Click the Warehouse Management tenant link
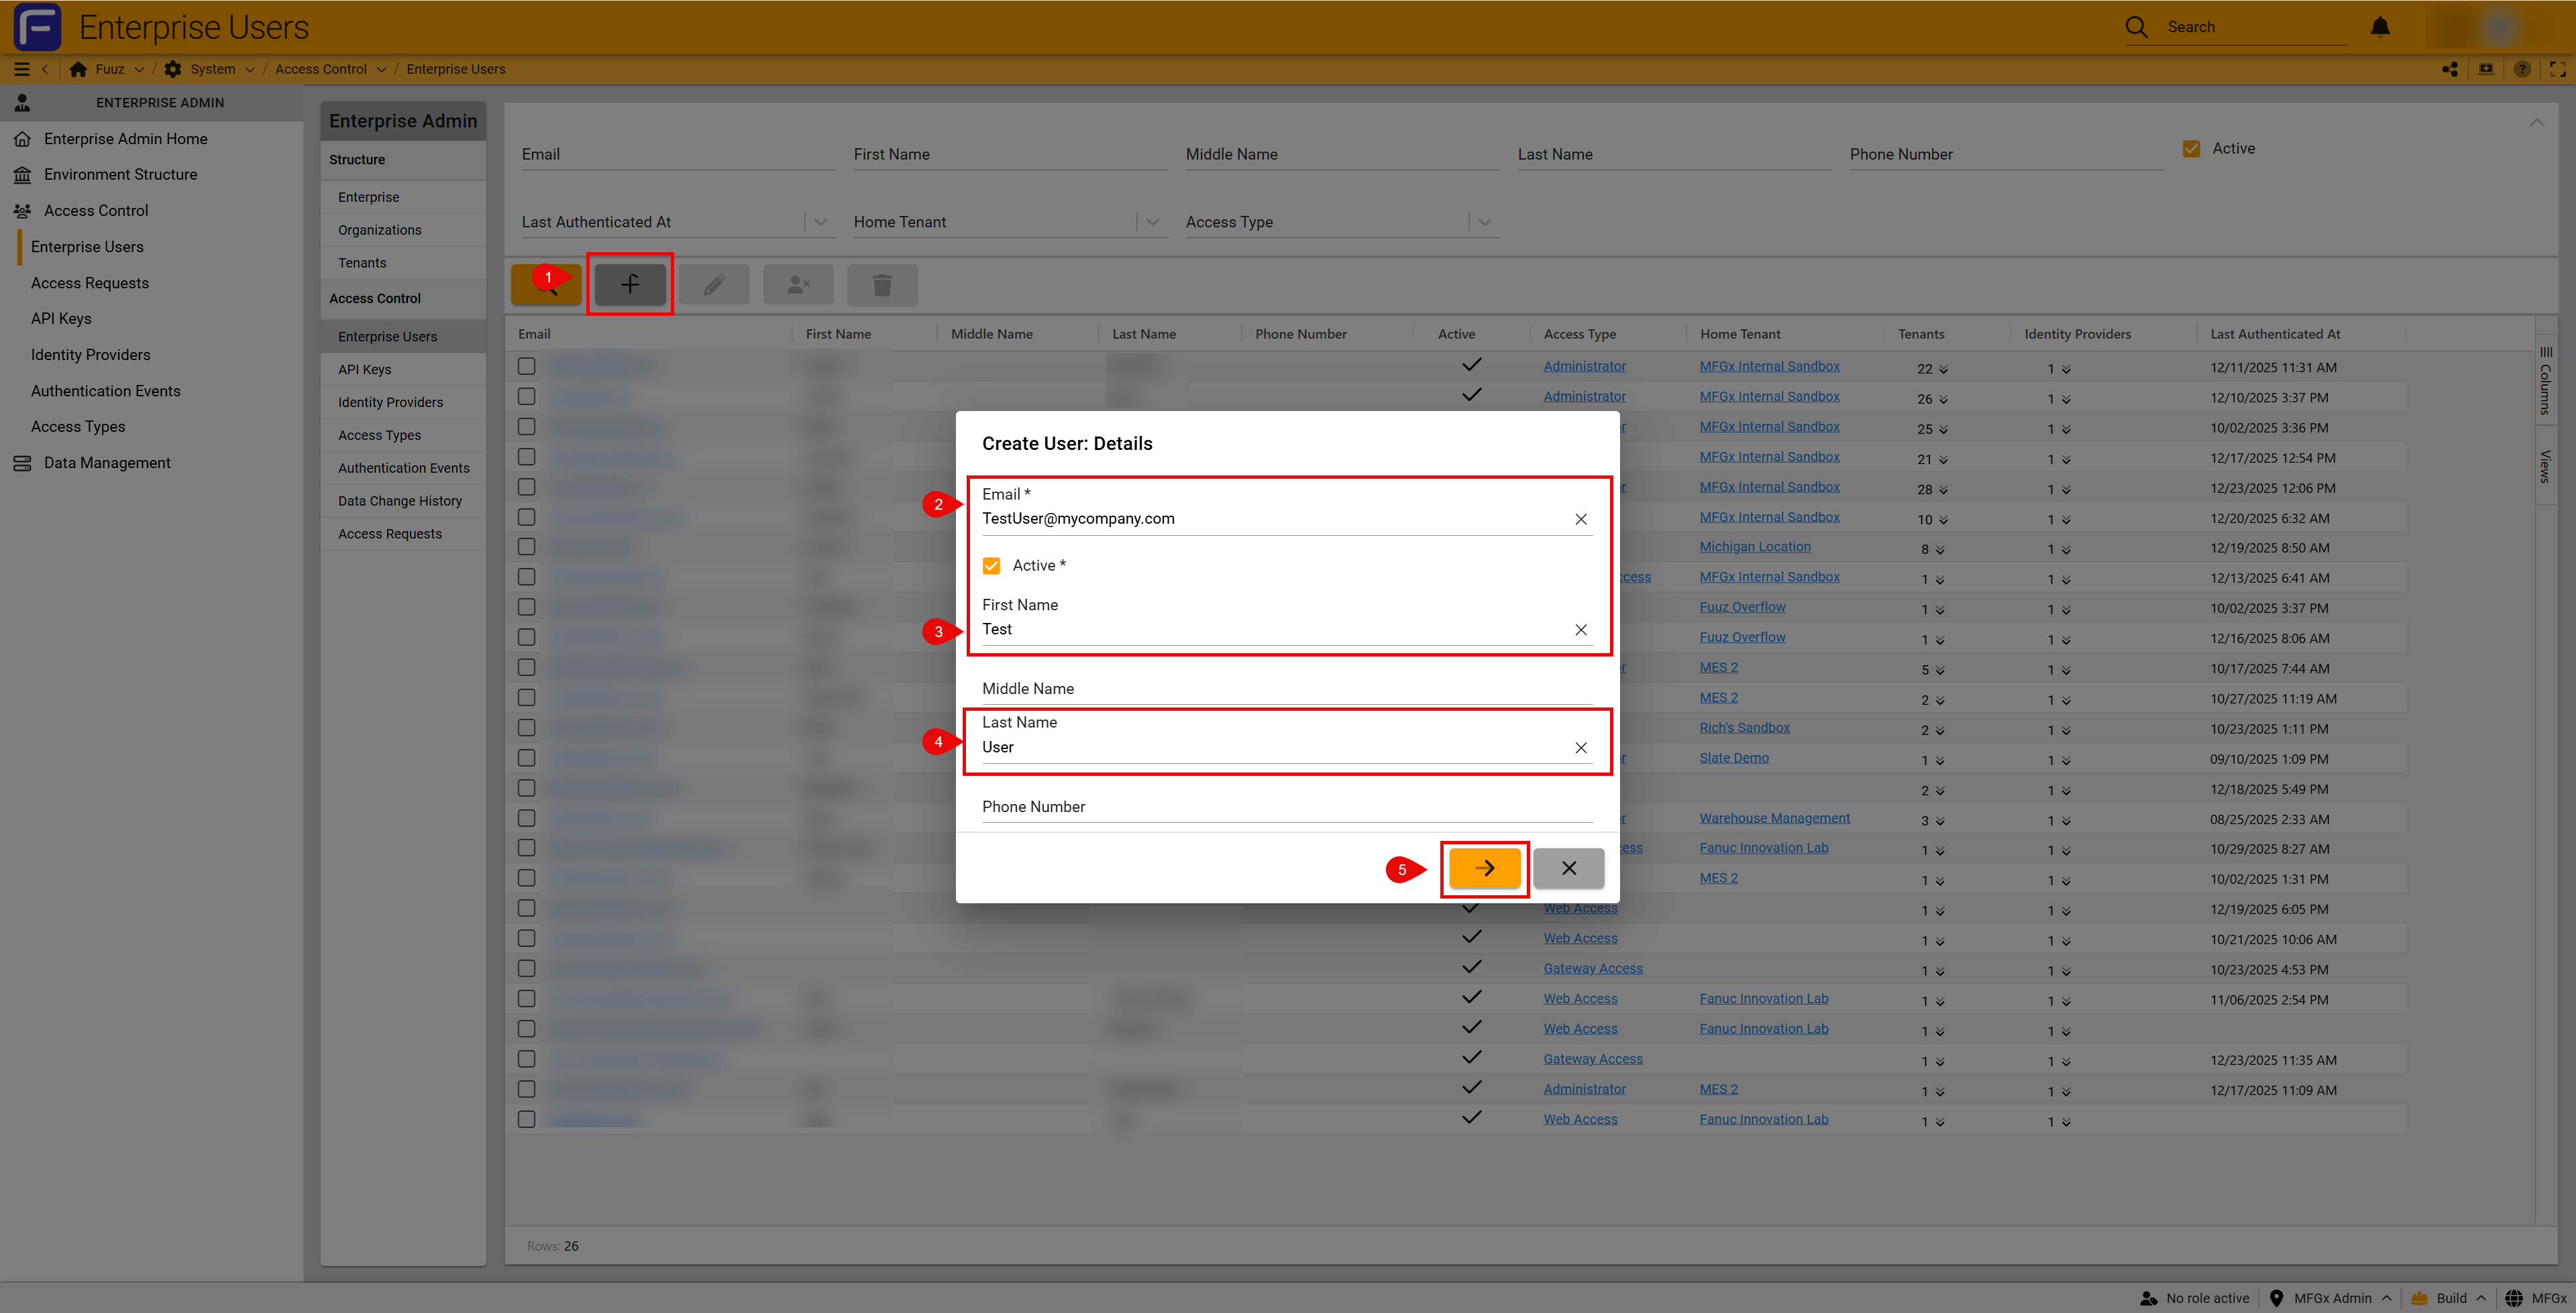Image resolution: width=2576 pixels, height=1313 pixels. tap(1774, 818)
